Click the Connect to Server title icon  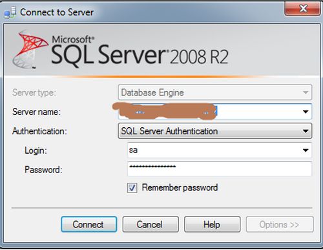(10, 12)
